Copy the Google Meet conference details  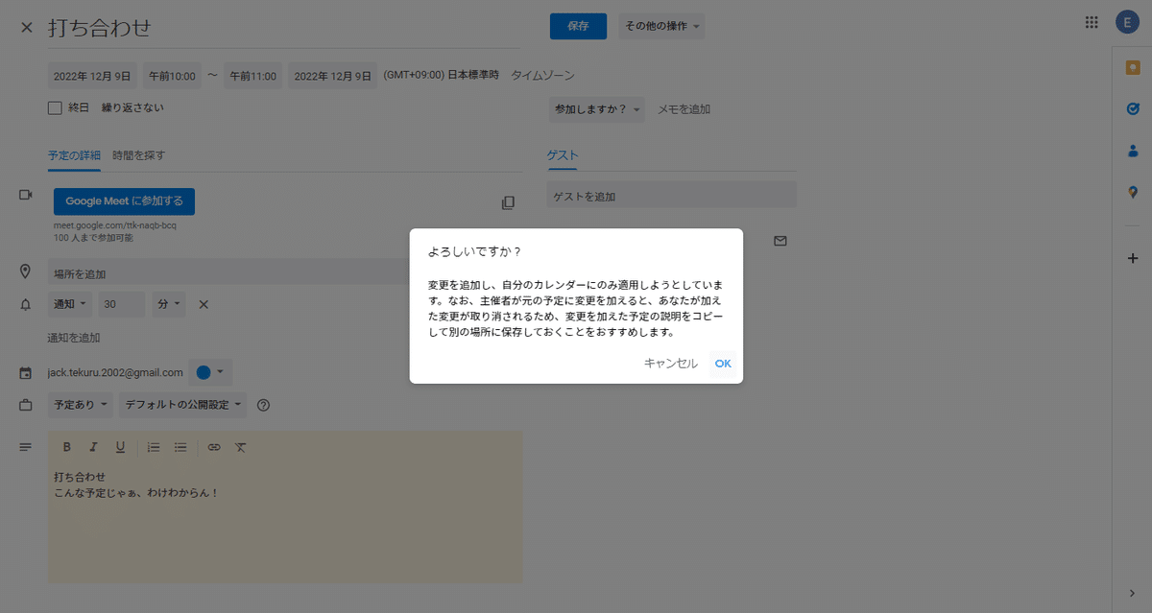(508, 202)
